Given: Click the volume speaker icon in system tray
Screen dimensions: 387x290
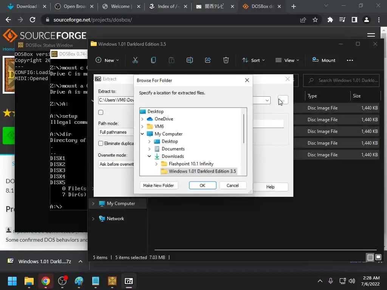Looking at the screenshot, I should (352, 281).
